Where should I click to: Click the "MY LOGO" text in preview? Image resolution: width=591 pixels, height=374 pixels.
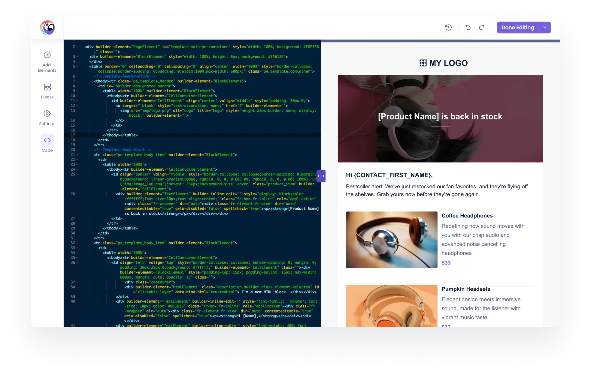tap(448, 63)
